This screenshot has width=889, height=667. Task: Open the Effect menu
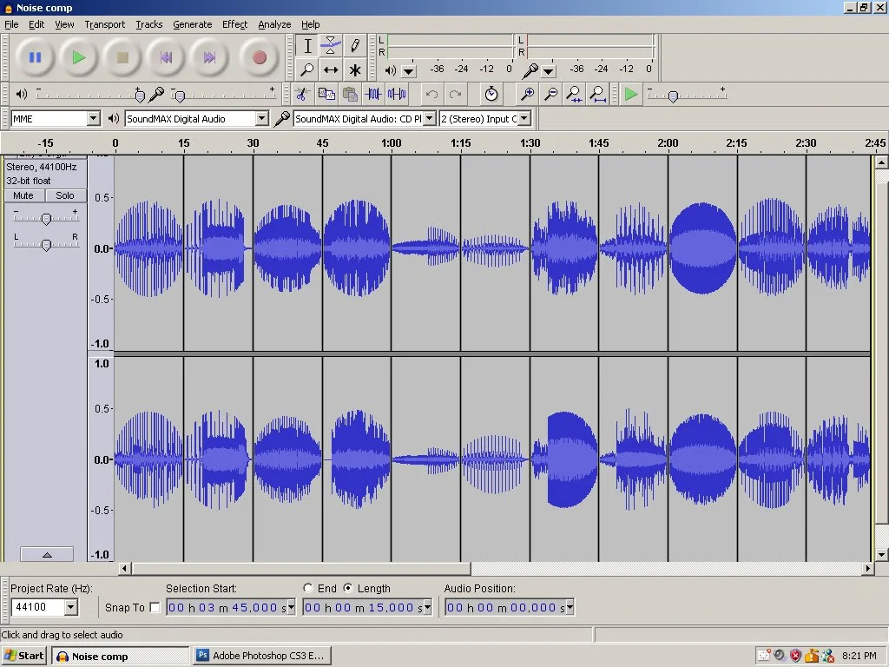click(x=234, y=24)
